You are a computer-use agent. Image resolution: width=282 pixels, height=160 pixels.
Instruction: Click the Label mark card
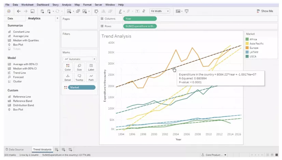point(91,67)
